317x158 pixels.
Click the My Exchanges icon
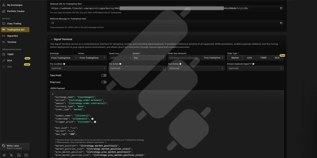click(x=4, y=5)
